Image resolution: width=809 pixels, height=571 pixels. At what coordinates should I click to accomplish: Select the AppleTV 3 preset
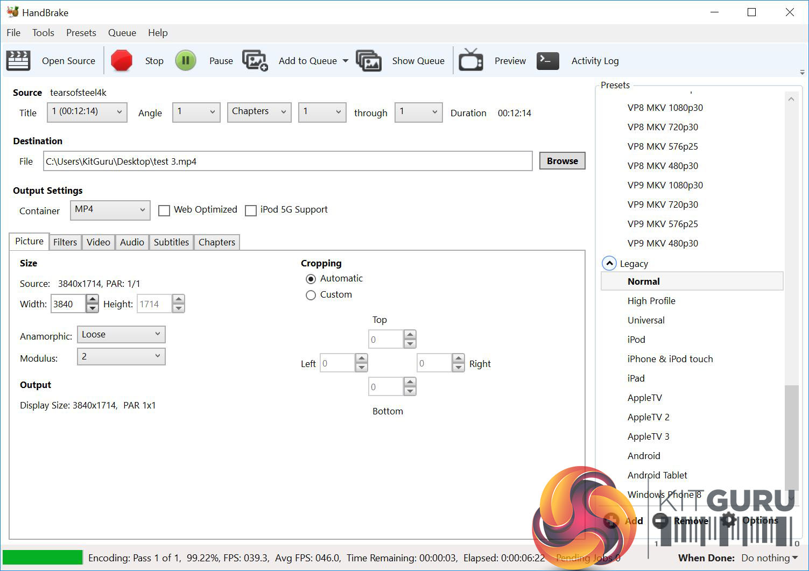click(x=649, y=436)
